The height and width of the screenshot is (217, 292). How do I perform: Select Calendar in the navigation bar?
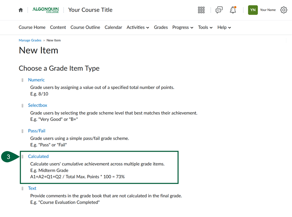tap(113, 27)
